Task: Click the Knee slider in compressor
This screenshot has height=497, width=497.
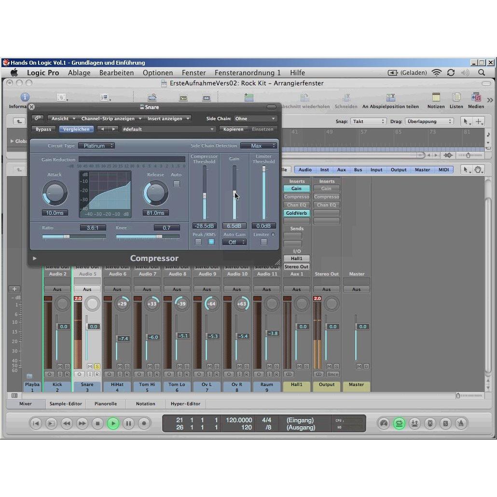Action: [148, 236]
